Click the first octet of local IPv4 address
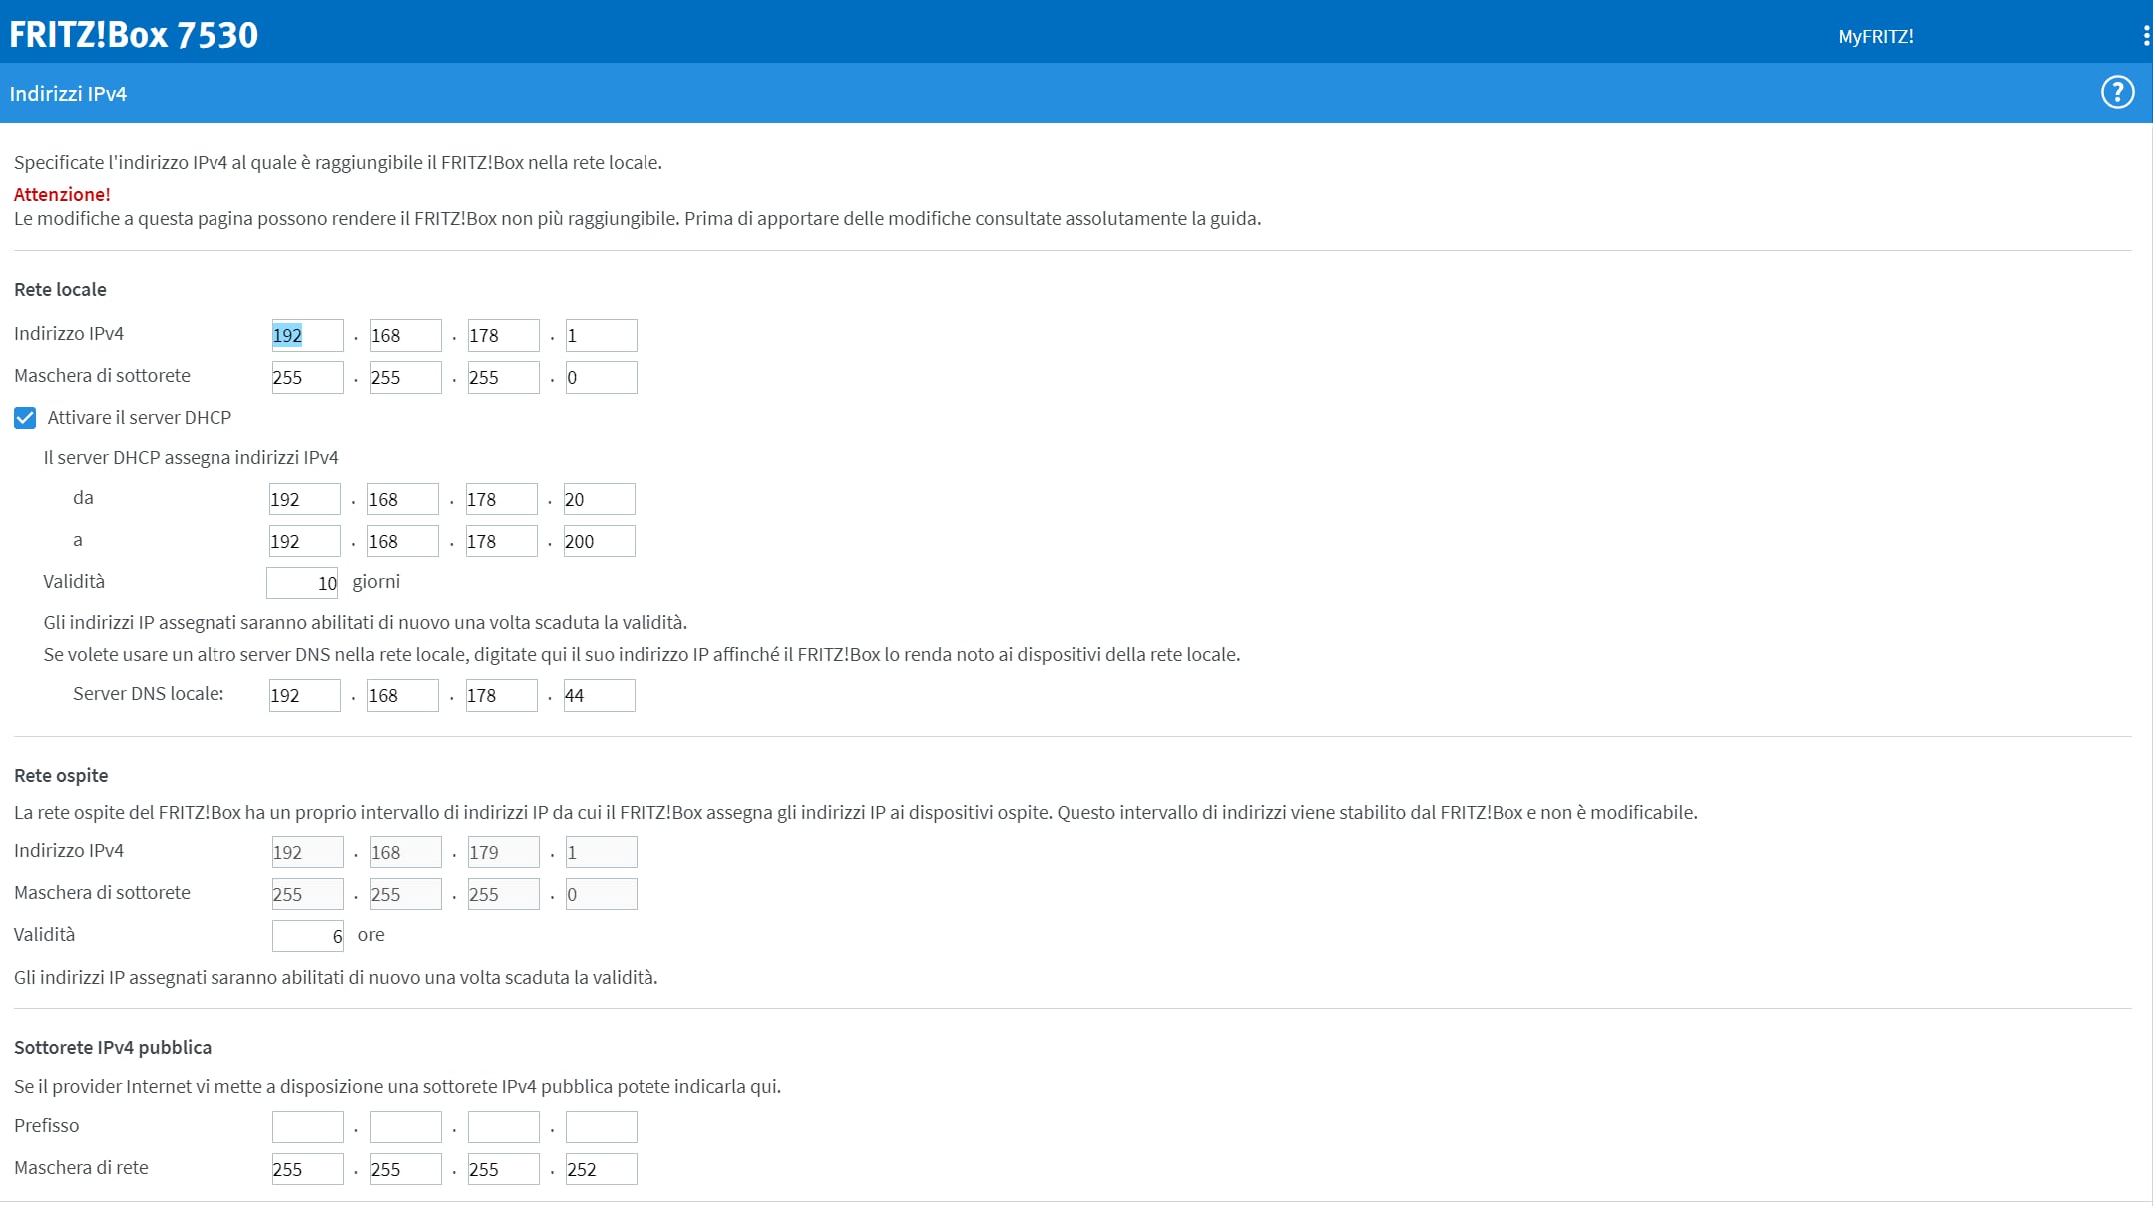This screenshot has height=1206, width=2153. coord(307,336)
